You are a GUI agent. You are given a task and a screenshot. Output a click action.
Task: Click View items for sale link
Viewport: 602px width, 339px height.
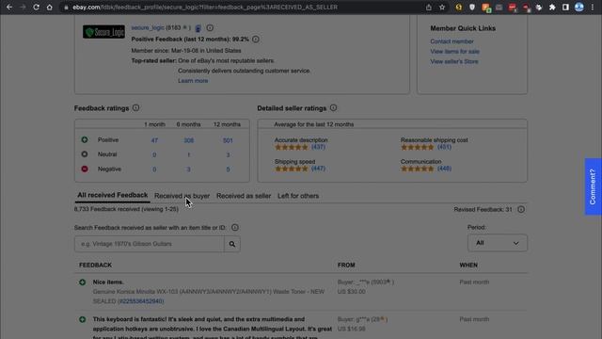[x=454, y=52]
